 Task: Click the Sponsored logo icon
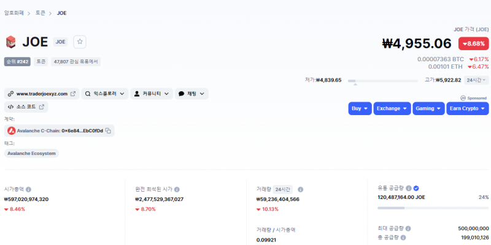tap(463, 98)
